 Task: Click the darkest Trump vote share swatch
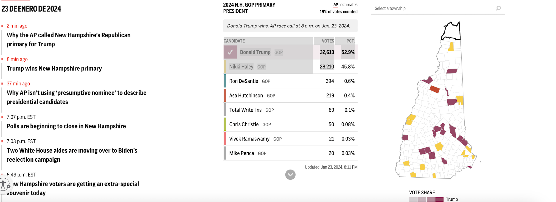[439, 200]
